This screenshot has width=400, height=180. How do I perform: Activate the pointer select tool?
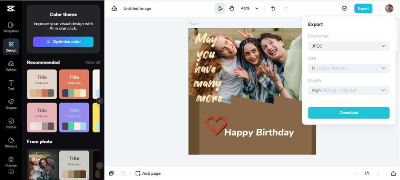point(220,8)
